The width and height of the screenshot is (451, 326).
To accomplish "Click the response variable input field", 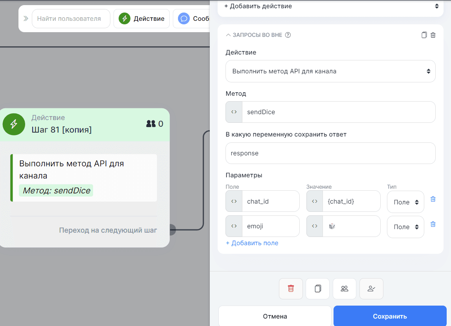I will point(330,153).
